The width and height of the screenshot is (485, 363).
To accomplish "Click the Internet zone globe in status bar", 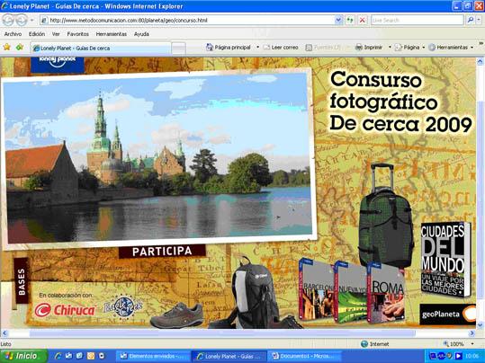I will tap(364, 344).
